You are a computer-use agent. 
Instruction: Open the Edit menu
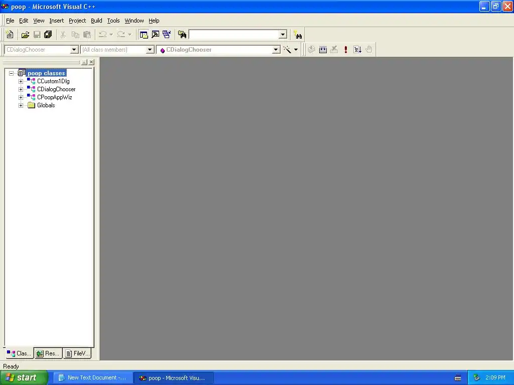pyautogui.click(x=24, y=21)
